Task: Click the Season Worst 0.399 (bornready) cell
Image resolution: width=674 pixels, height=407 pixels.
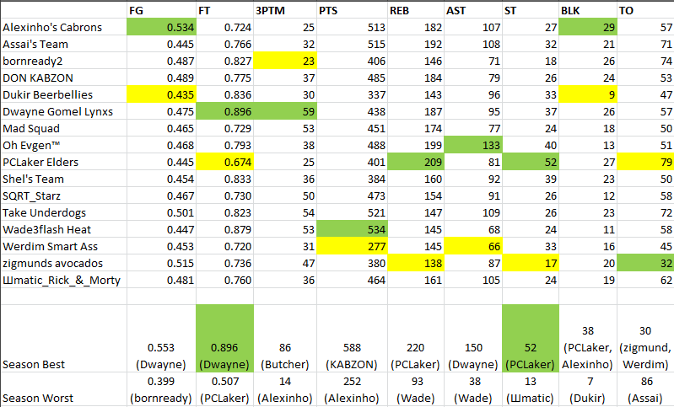Action: [x=160, y=390]
